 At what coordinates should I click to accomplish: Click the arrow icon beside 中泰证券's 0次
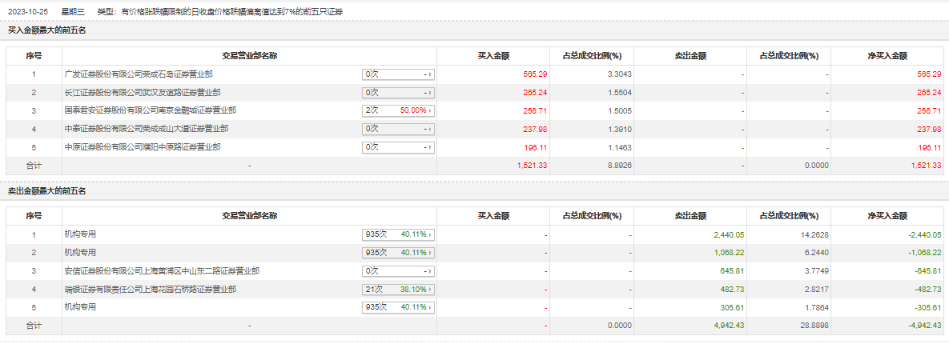click(431, 129)
